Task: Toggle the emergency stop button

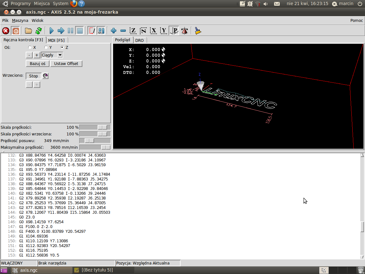Action: pyautogui.click(x=6, y=31)
